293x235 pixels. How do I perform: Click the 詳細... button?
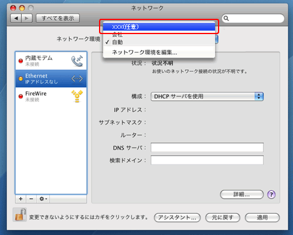pos(241,194)
